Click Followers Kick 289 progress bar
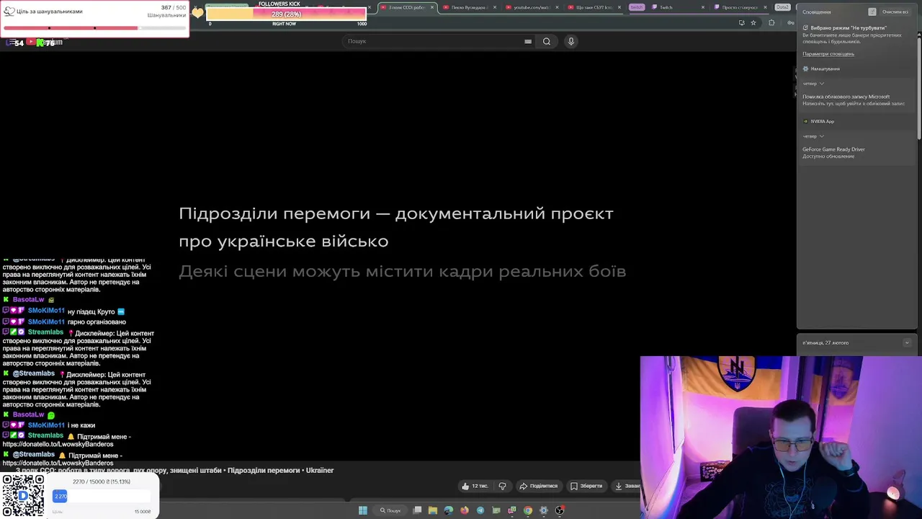The height and width of the screenshot is (519, 922). click(x=287, y=14)
